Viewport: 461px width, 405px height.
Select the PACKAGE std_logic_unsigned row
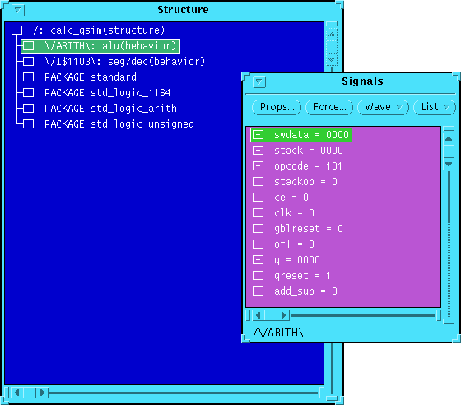119,123
